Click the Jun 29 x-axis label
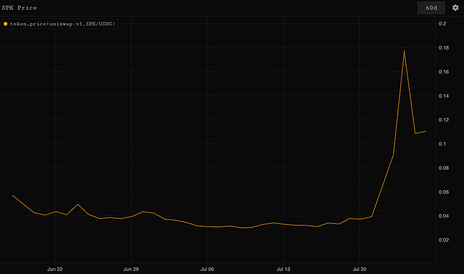Screen dimensions: 464x274 point(131,269)
